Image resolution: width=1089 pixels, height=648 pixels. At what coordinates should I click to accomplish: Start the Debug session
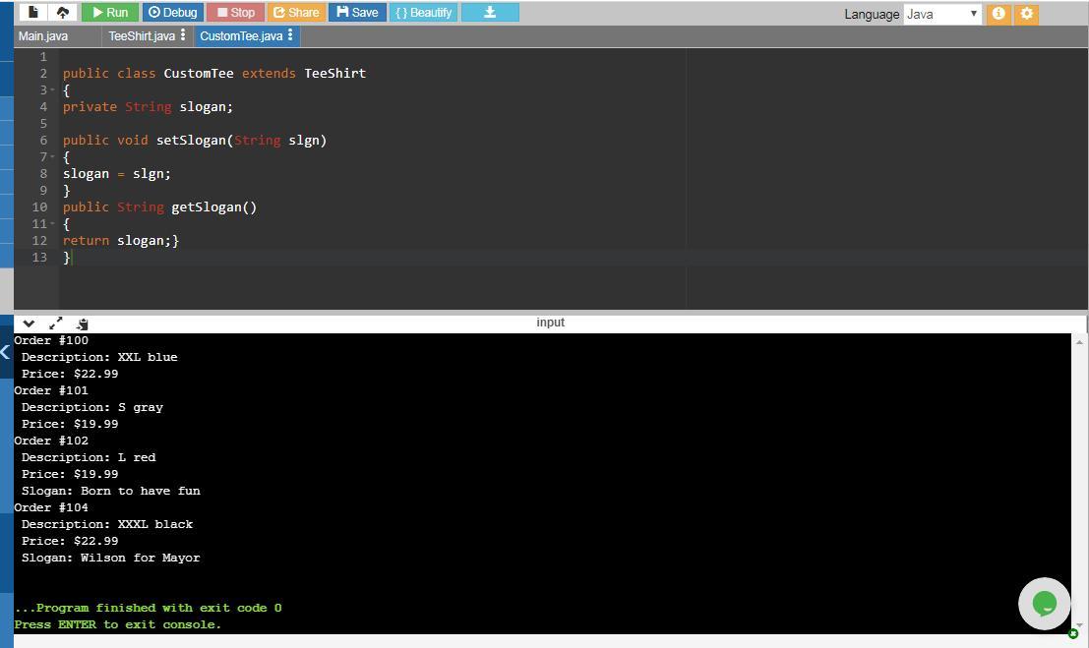173,13
